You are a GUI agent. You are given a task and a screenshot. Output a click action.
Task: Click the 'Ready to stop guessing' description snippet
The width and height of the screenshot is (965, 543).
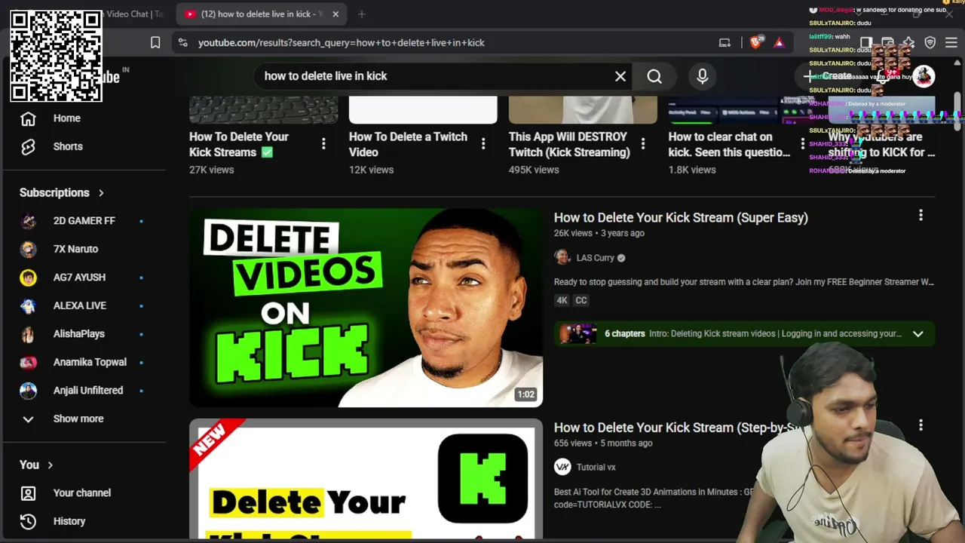coord(744,282)
